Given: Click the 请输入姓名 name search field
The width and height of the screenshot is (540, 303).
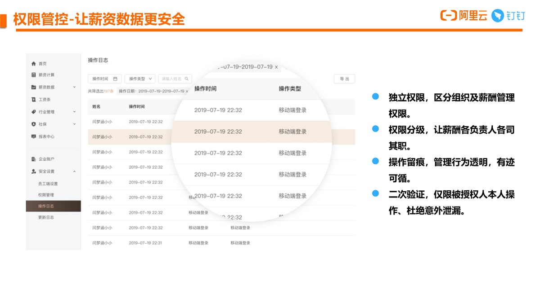Looking at the screenshot, I should pyautogui.click(x=171, y=79).
